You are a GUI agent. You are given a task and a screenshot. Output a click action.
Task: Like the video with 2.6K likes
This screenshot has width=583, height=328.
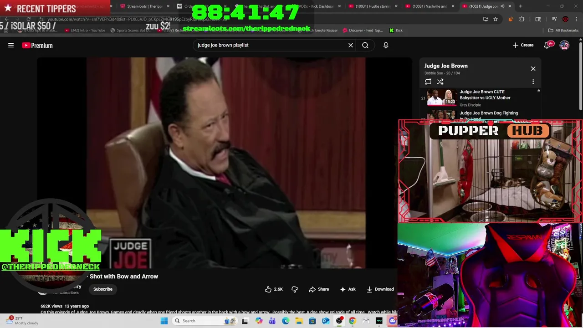click(274, 289)
